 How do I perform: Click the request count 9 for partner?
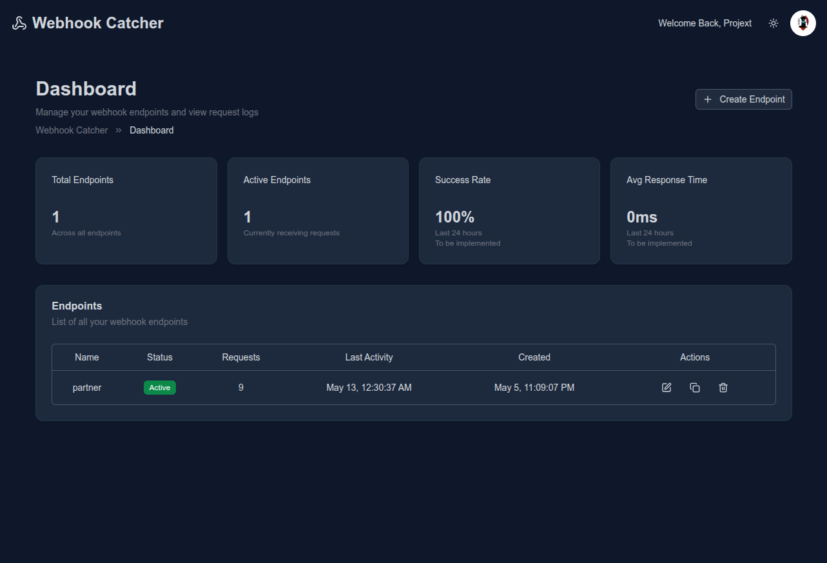[240, 387]
